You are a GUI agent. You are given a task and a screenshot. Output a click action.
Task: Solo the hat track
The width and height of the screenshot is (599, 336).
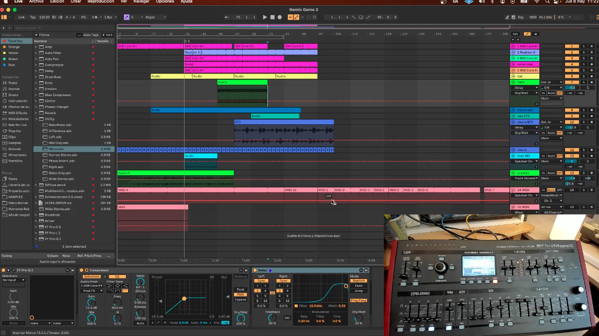[584, 76]
